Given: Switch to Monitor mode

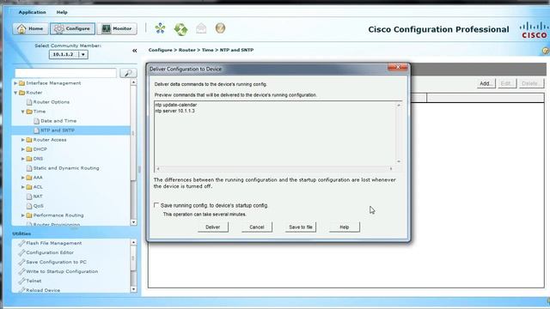Looking at the screenshot, I should [x=117, y=28].
